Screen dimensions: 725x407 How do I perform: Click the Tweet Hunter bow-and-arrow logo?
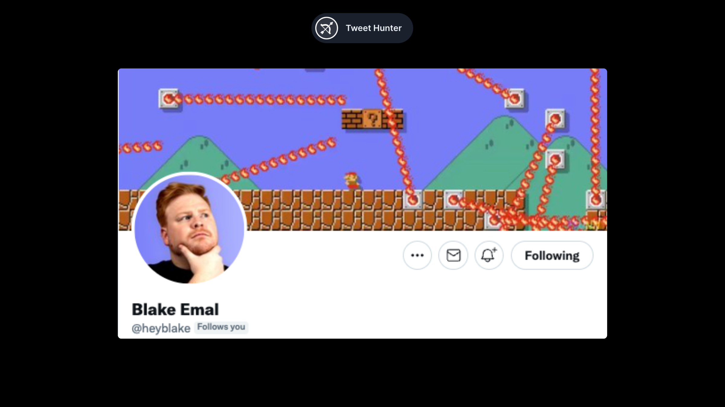tap(326, 28)
